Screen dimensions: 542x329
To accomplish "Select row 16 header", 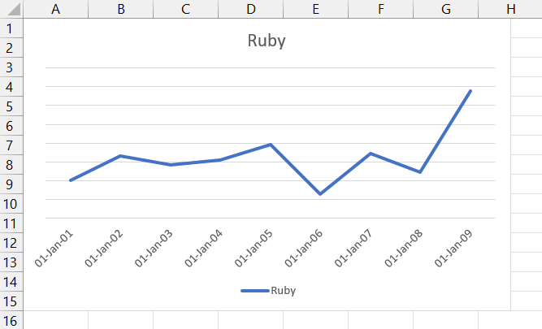I will tap(11, 321).
